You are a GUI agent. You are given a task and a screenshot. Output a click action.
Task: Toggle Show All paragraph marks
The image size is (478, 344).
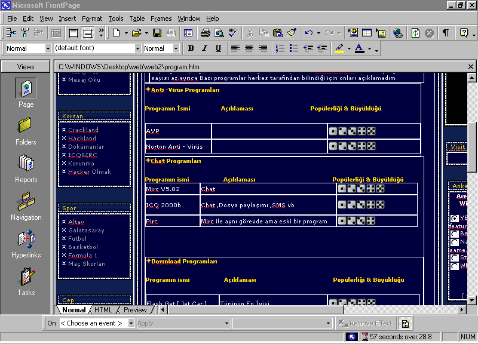446,33
